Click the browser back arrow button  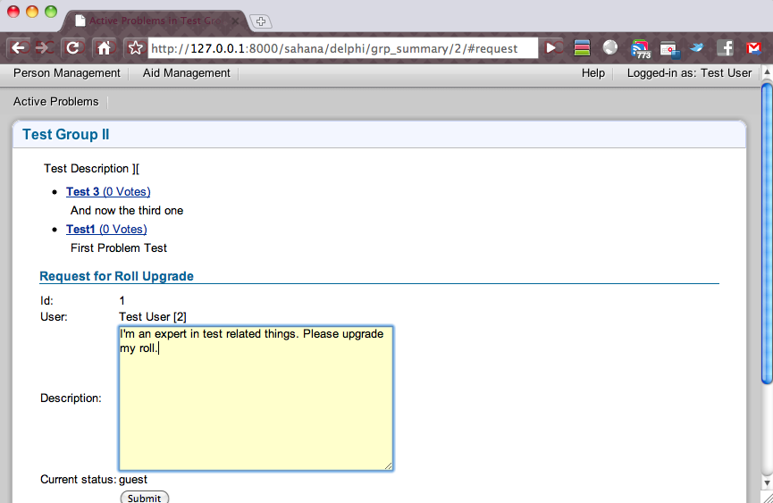(19, 48)
